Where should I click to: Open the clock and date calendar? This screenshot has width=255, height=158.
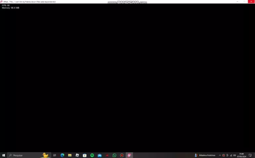tap(242, 155)
